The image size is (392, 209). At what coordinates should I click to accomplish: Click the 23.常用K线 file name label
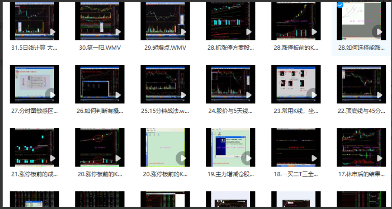point(296,111)
